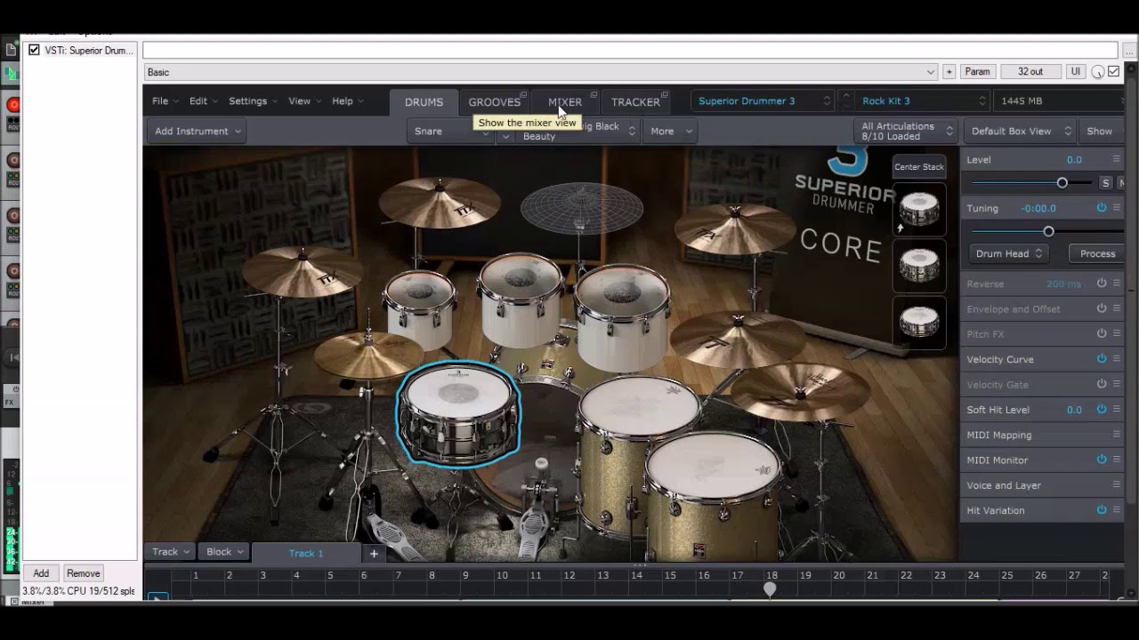1139x640 pixels.
Task: Open the Snare instrument selector
Action: [450, 131]
